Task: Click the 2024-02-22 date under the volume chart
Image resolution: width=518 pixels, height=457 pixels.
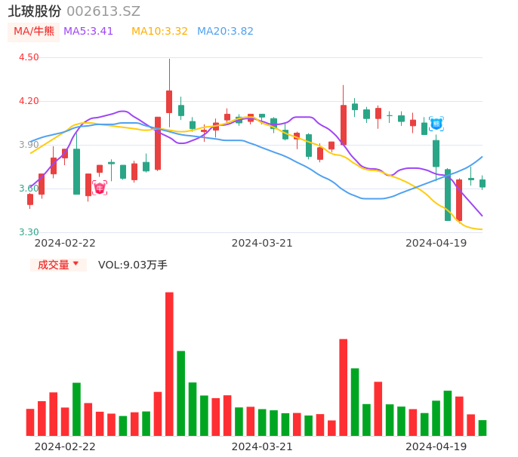Action: [x=65, y=446]
